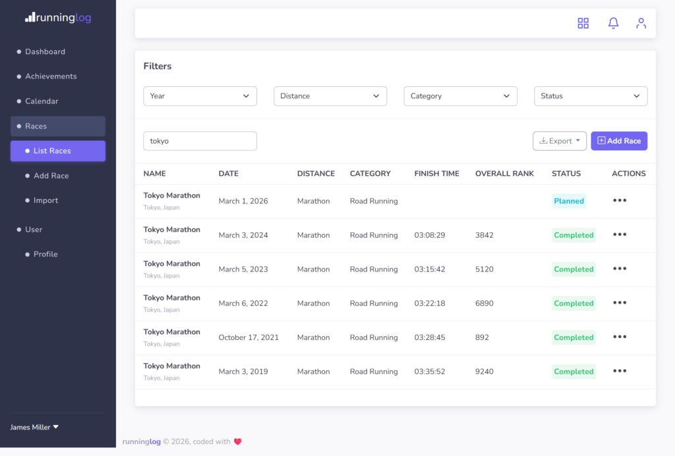Open the Export dropdown button

coord(559,141)
